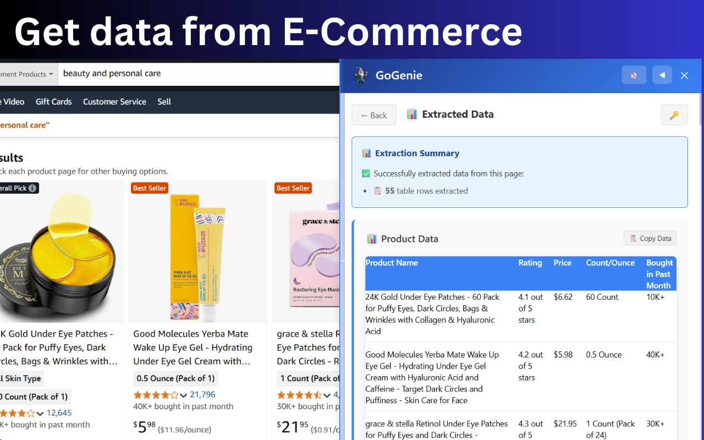The image size is (704, 440).
Task: Open the 21,796 ratings link
Action: click(202, 394)
